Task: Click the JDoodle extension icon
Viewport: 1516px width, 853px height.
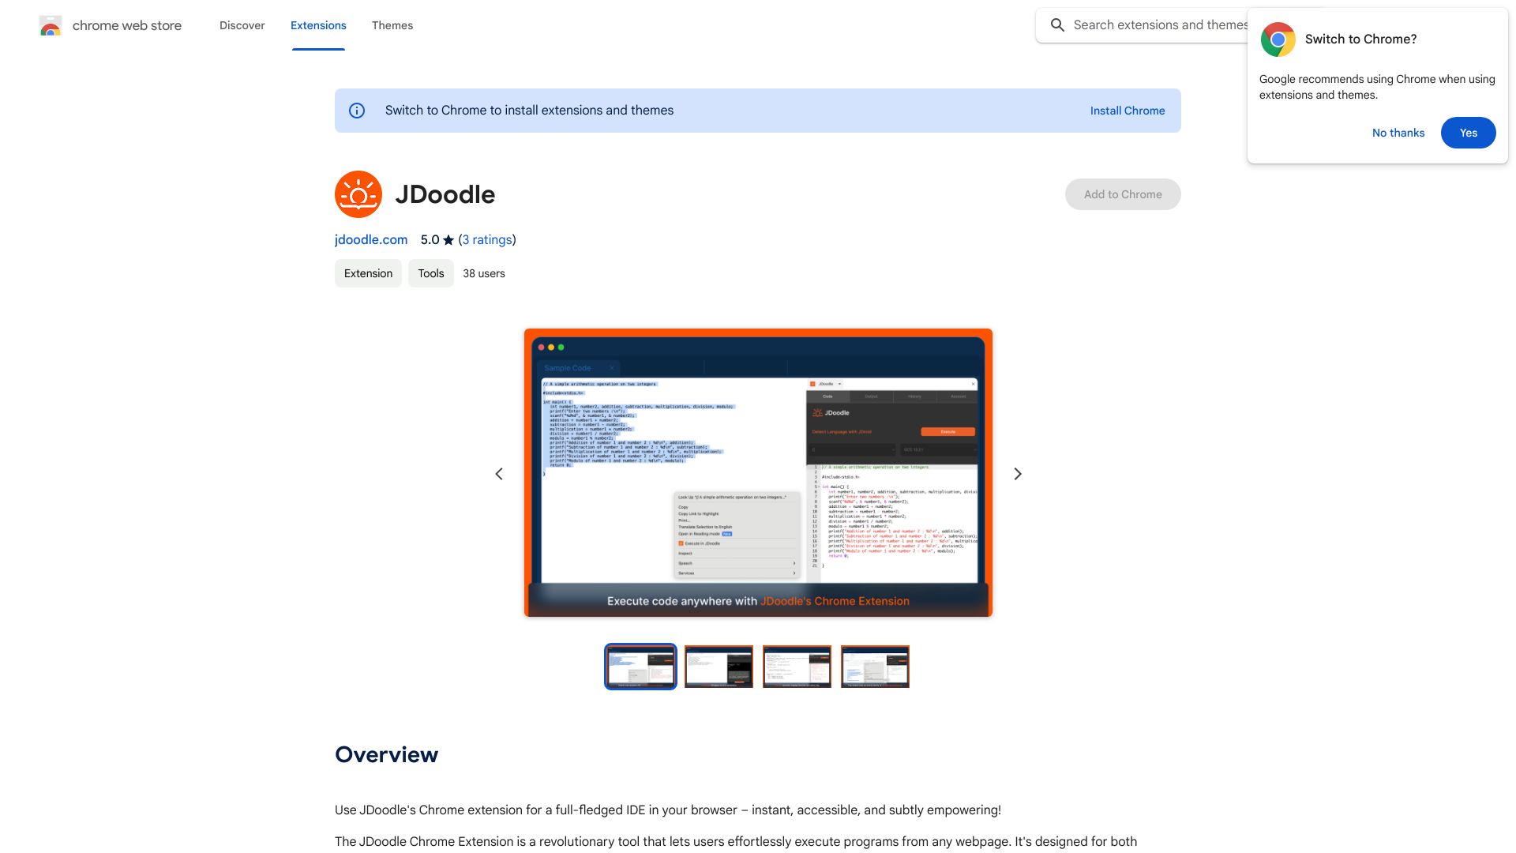Action: pyautogui.click(x=358, y=194)
